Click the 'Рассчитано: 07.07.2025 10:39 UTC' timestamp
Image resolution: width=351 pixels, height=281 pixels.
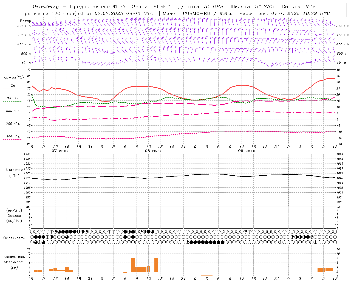[x=285, y=13]
